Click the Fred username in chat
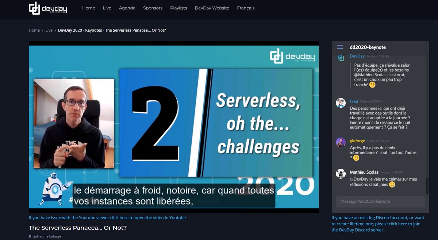The image size is (438, 240). 354,101
